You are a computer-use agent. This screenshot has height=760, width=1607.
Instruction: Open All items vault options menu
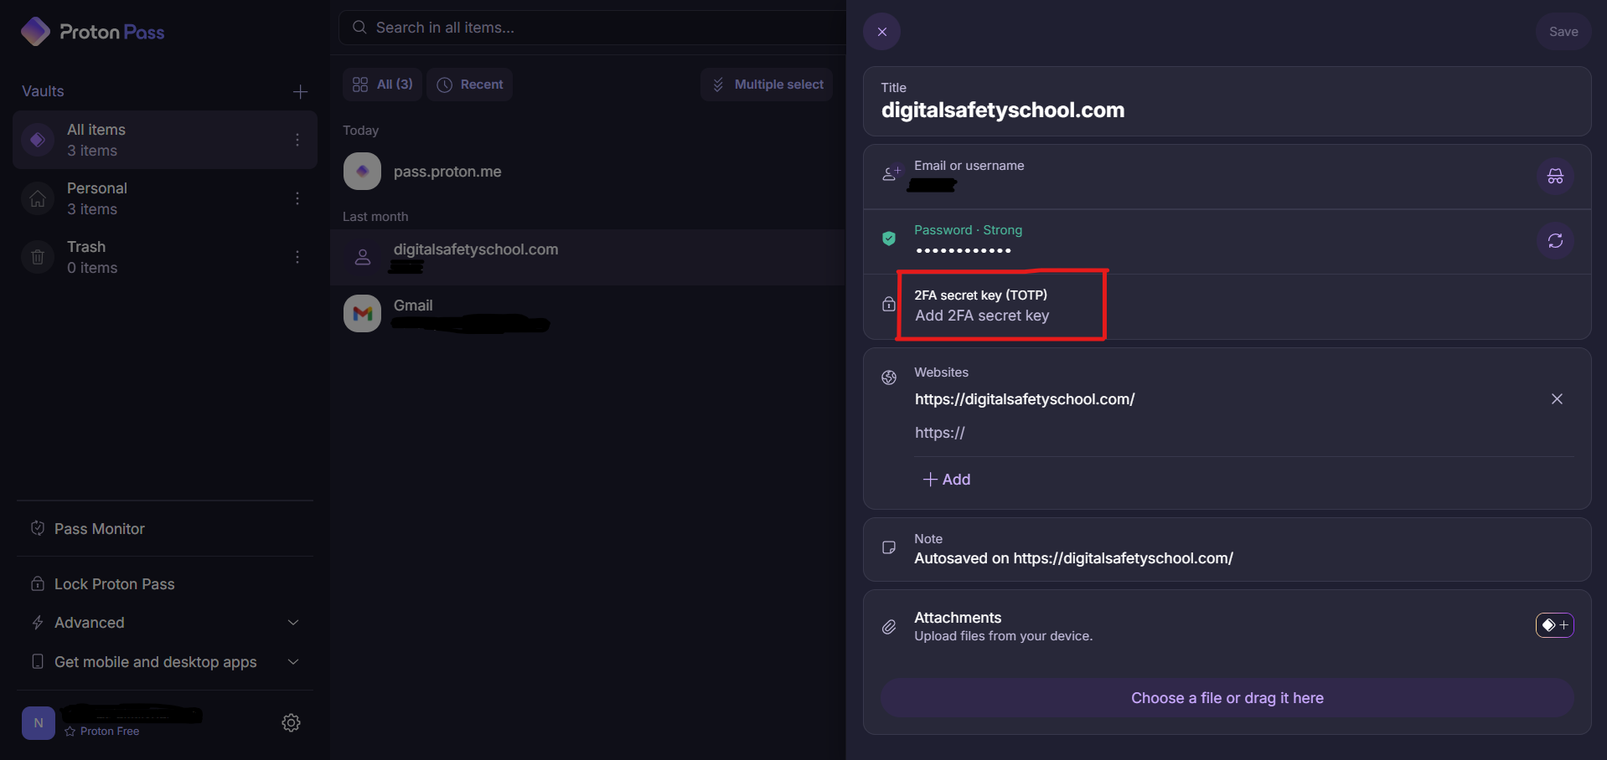point(297,140)
